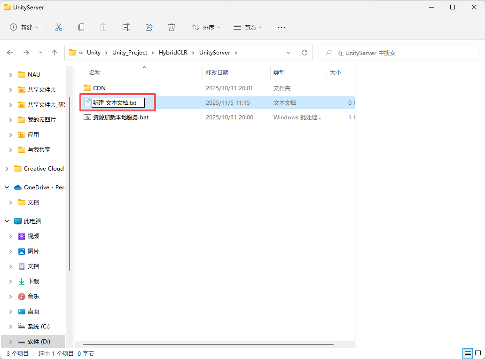Click the Windows 批处理 type cell
The image size is (485, 359).
[297, 117]
